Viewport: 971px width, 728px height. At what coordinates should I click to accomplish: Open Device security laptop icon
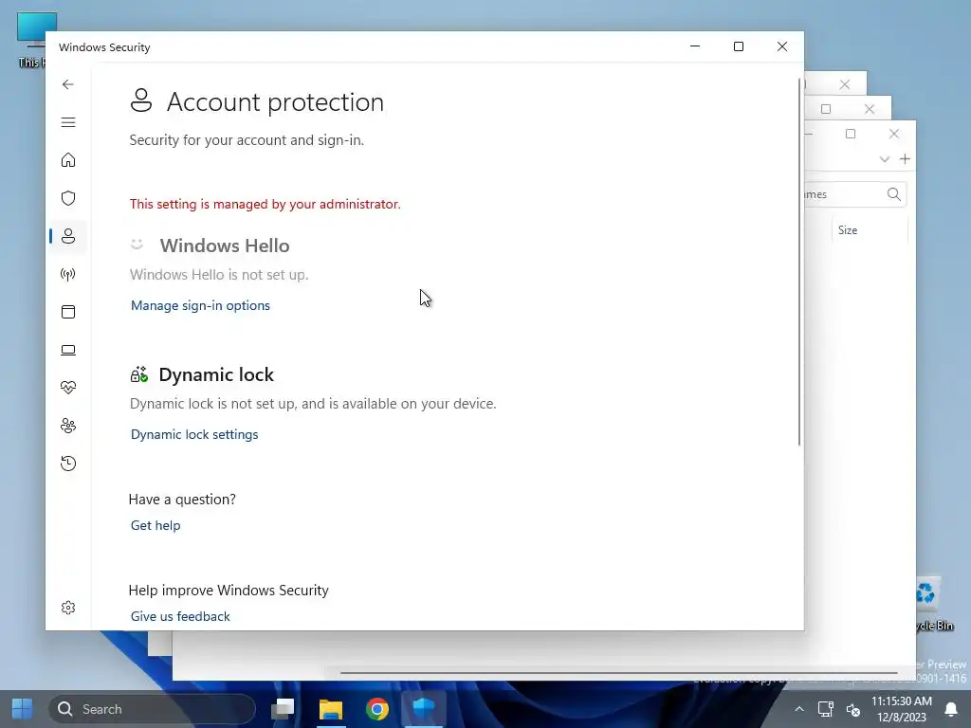click(x=68, y=351)
